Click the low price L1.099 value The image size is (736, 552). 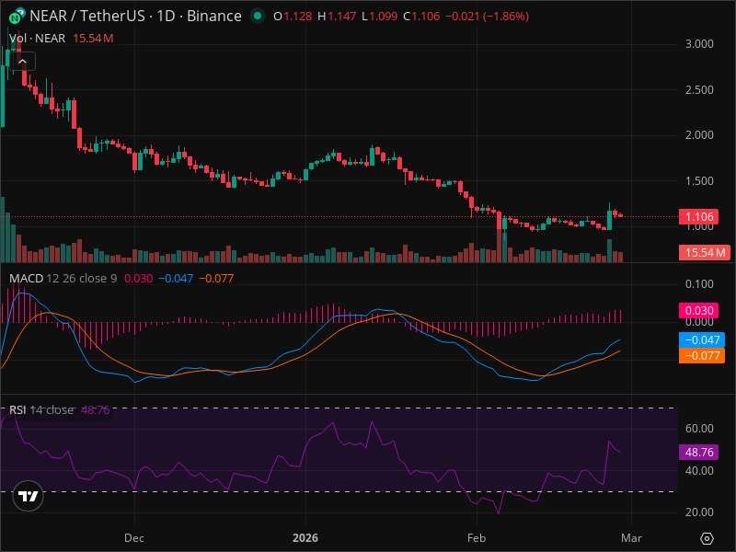tap(379, 17)
